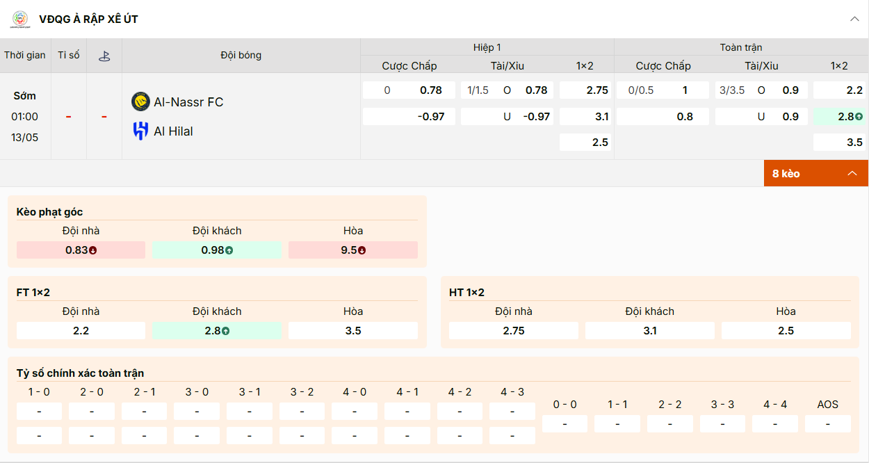Click the Tỷ số chính xác toàn trận title
Viewport: 869px width, 463px height.
(x=81, y=373)
